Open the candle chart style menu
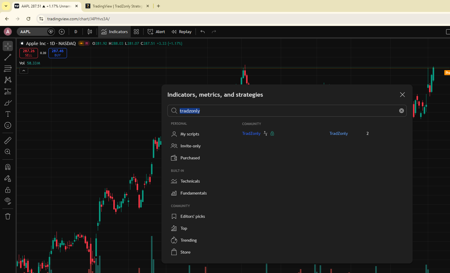 90,32
